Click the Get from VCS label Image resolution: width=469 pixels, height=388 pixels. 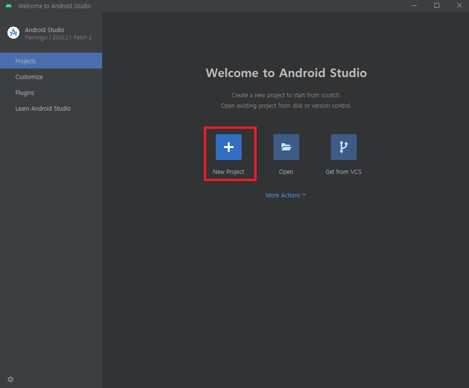coord(343,172)
